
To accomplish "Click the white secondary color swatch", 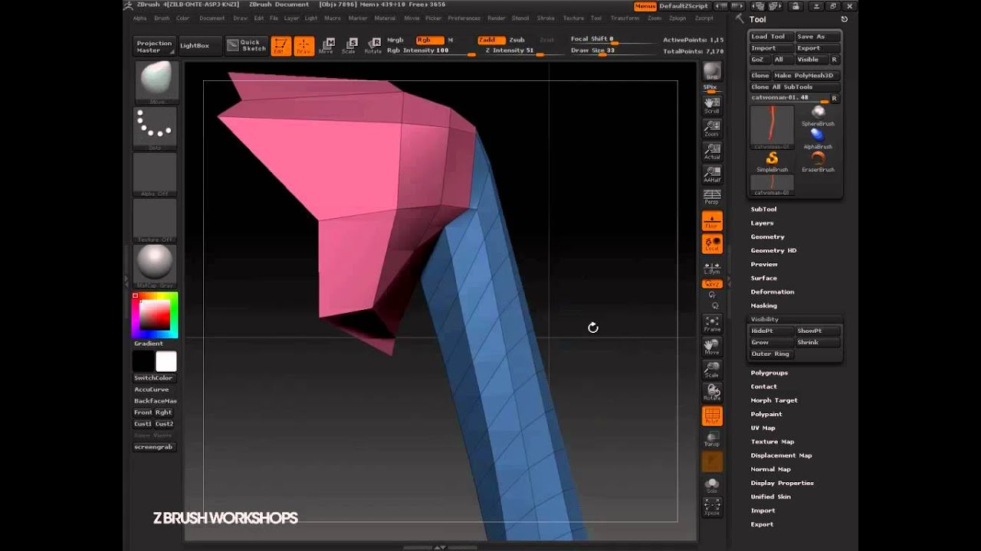I will click(166, 361).
